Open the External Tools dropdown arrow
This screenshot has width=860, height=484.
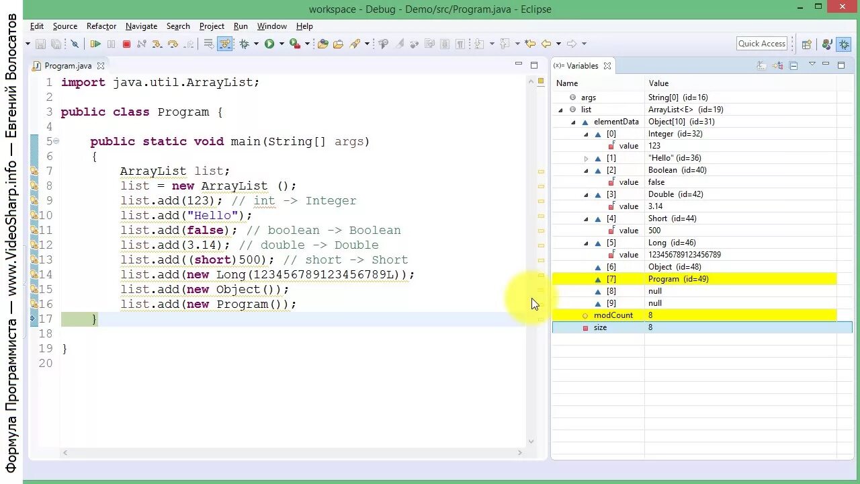[307, 44]
